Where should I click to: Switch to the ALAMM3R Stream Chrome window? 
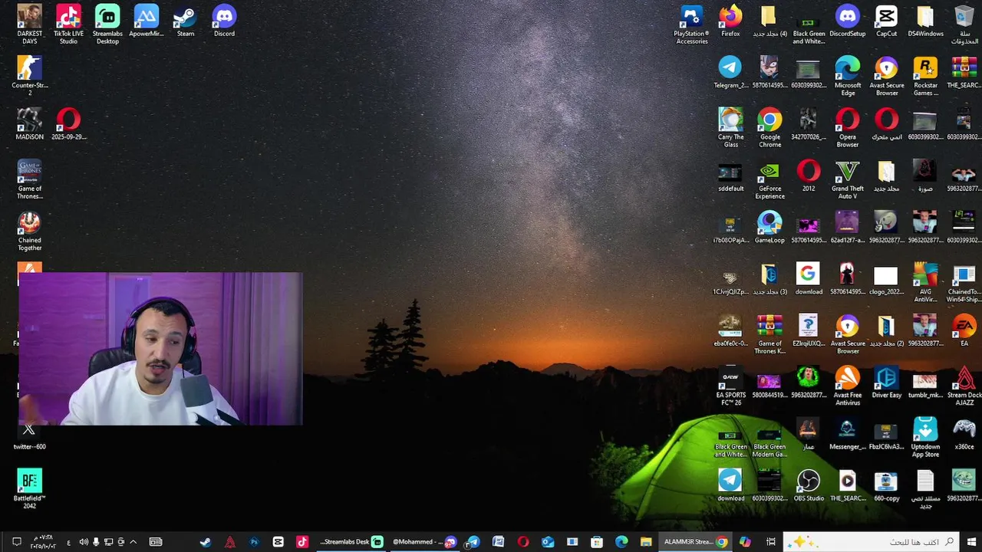click(x=695, y=542)
